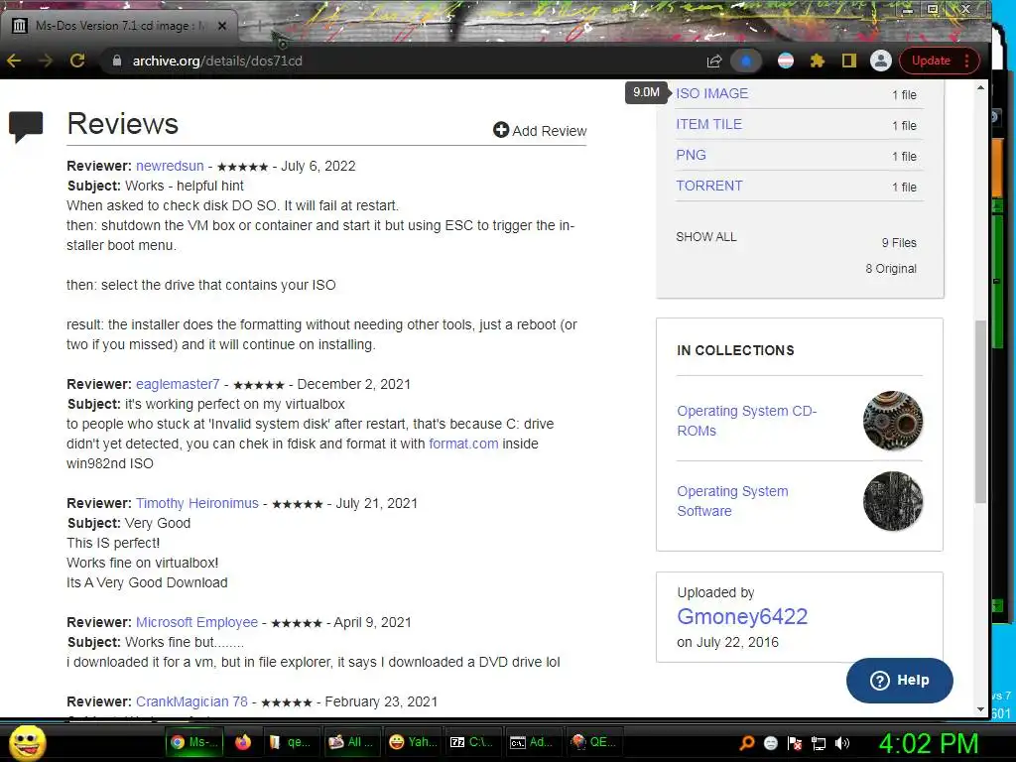Open reviewer eaglemaster7's profile
This screenshot has height=762, width=1016.
[x=178, y=384]
